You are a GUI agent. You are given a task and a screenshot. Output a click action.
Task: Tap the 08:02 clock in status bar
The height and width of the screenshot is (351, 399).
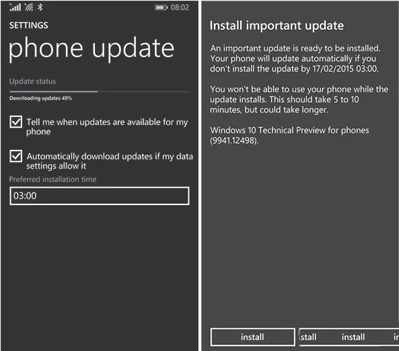pos(180,7)
